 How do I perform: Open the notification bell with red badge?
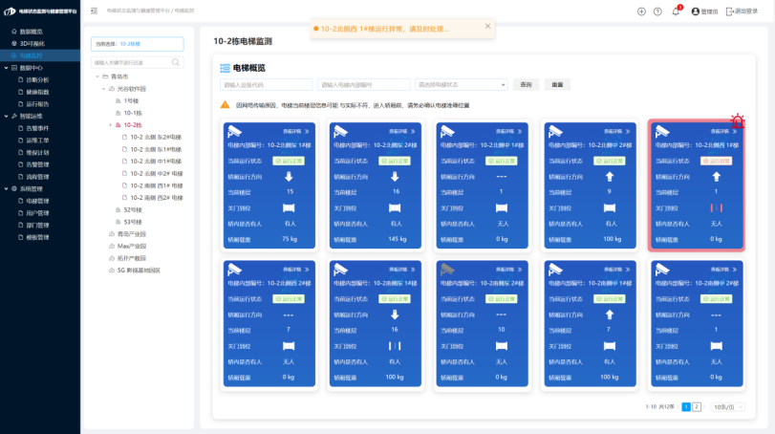click(x=676, y=11)
